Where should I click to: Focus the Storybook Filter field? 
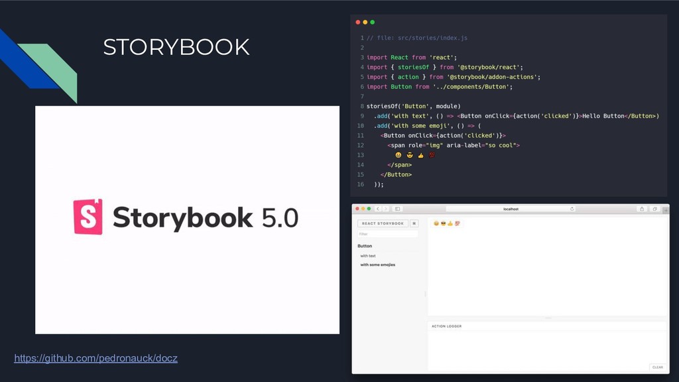(388, 234)
